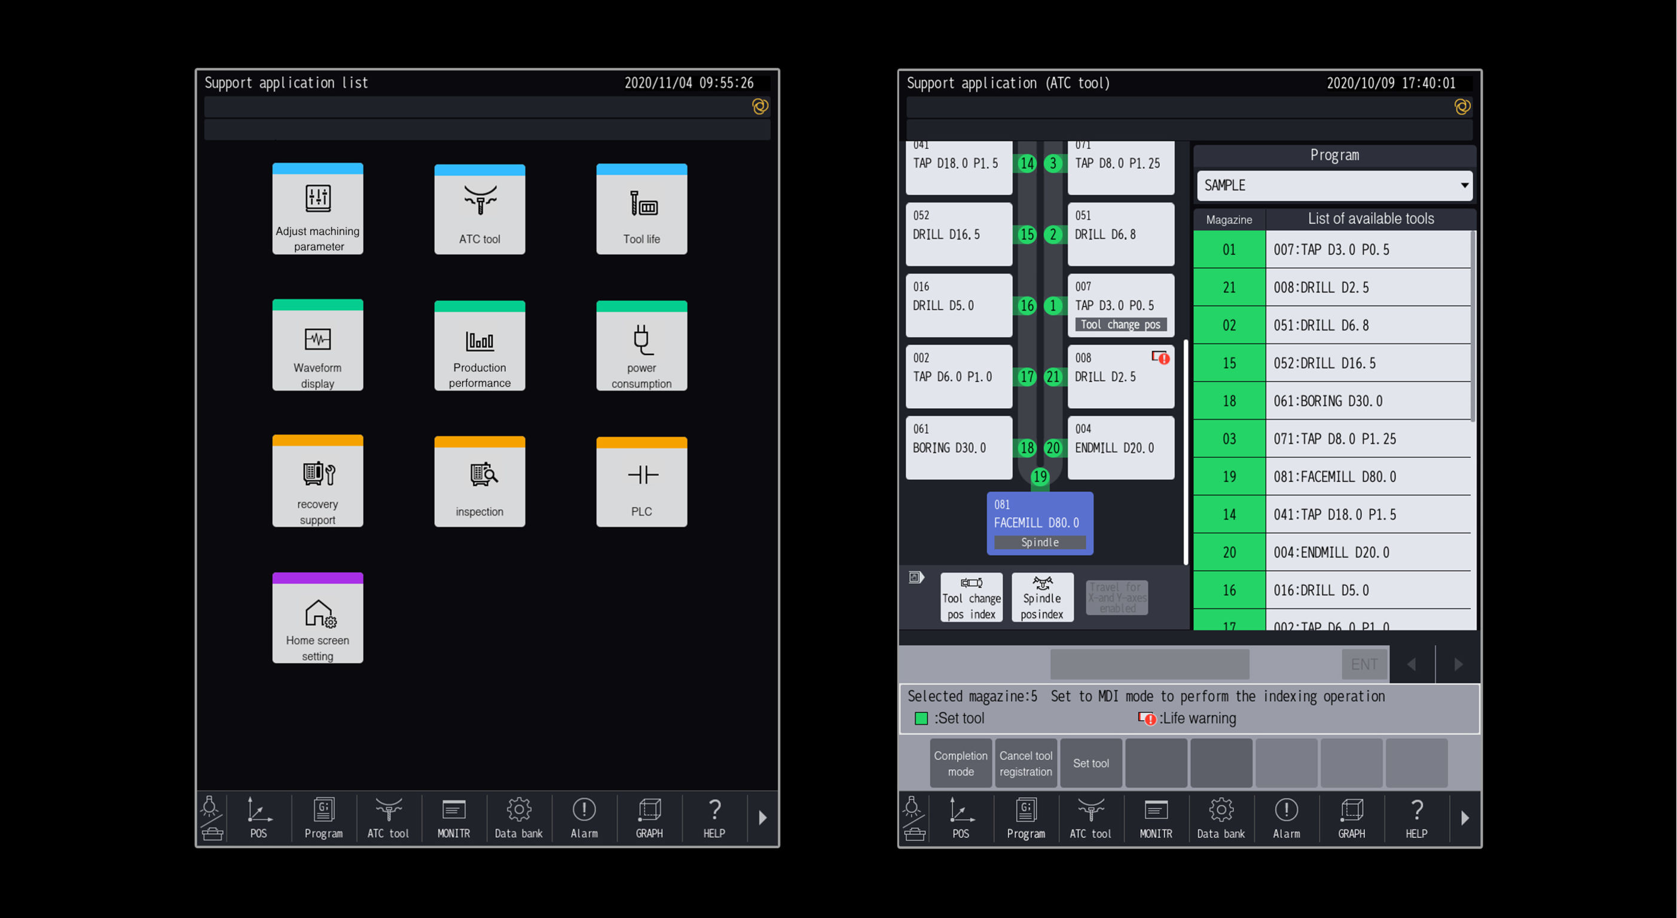
Task: Open the Tool life application
Action: point(642,209)
